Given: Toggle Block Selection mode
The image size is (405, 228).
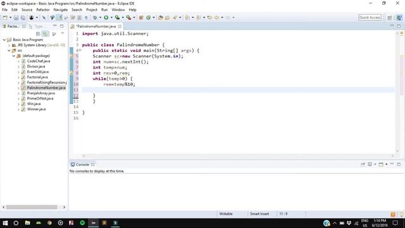Looking at the screenshot, I should coord(79,18).
